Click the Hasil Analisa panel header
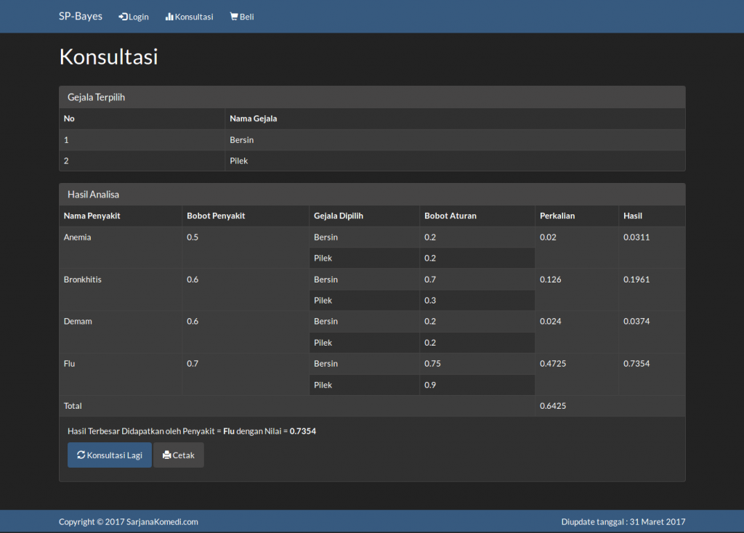 (372, 195)
